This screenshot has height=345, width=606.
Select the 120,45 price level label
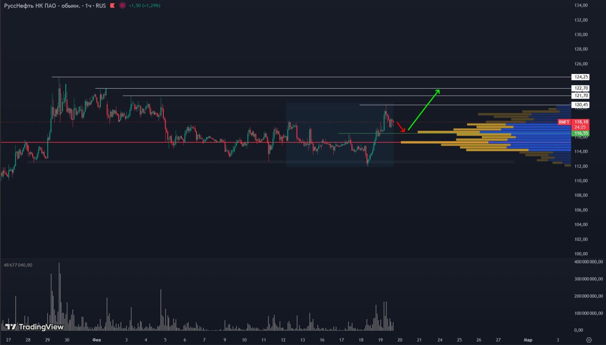pos(580,105)
